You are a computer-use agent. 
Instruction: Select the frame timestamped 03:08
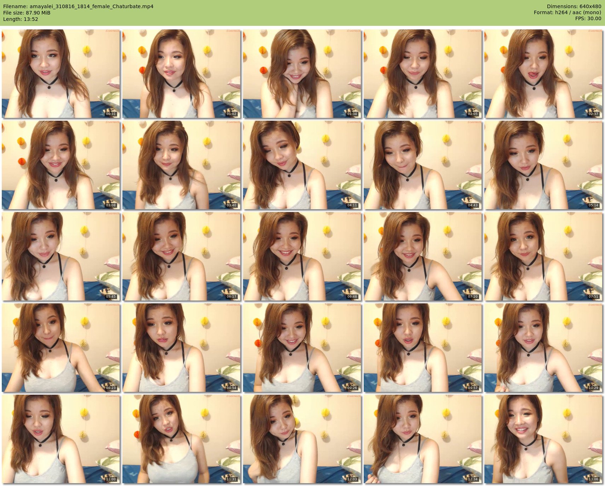61,165
